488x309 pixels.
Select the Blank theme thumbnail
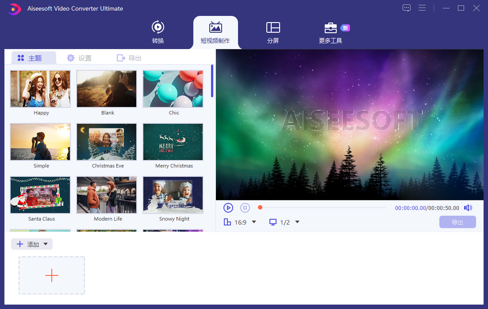[107, 89]
